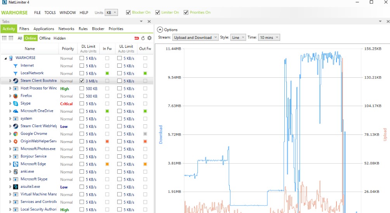Open the TOOLS menu

tap(50, 12)
